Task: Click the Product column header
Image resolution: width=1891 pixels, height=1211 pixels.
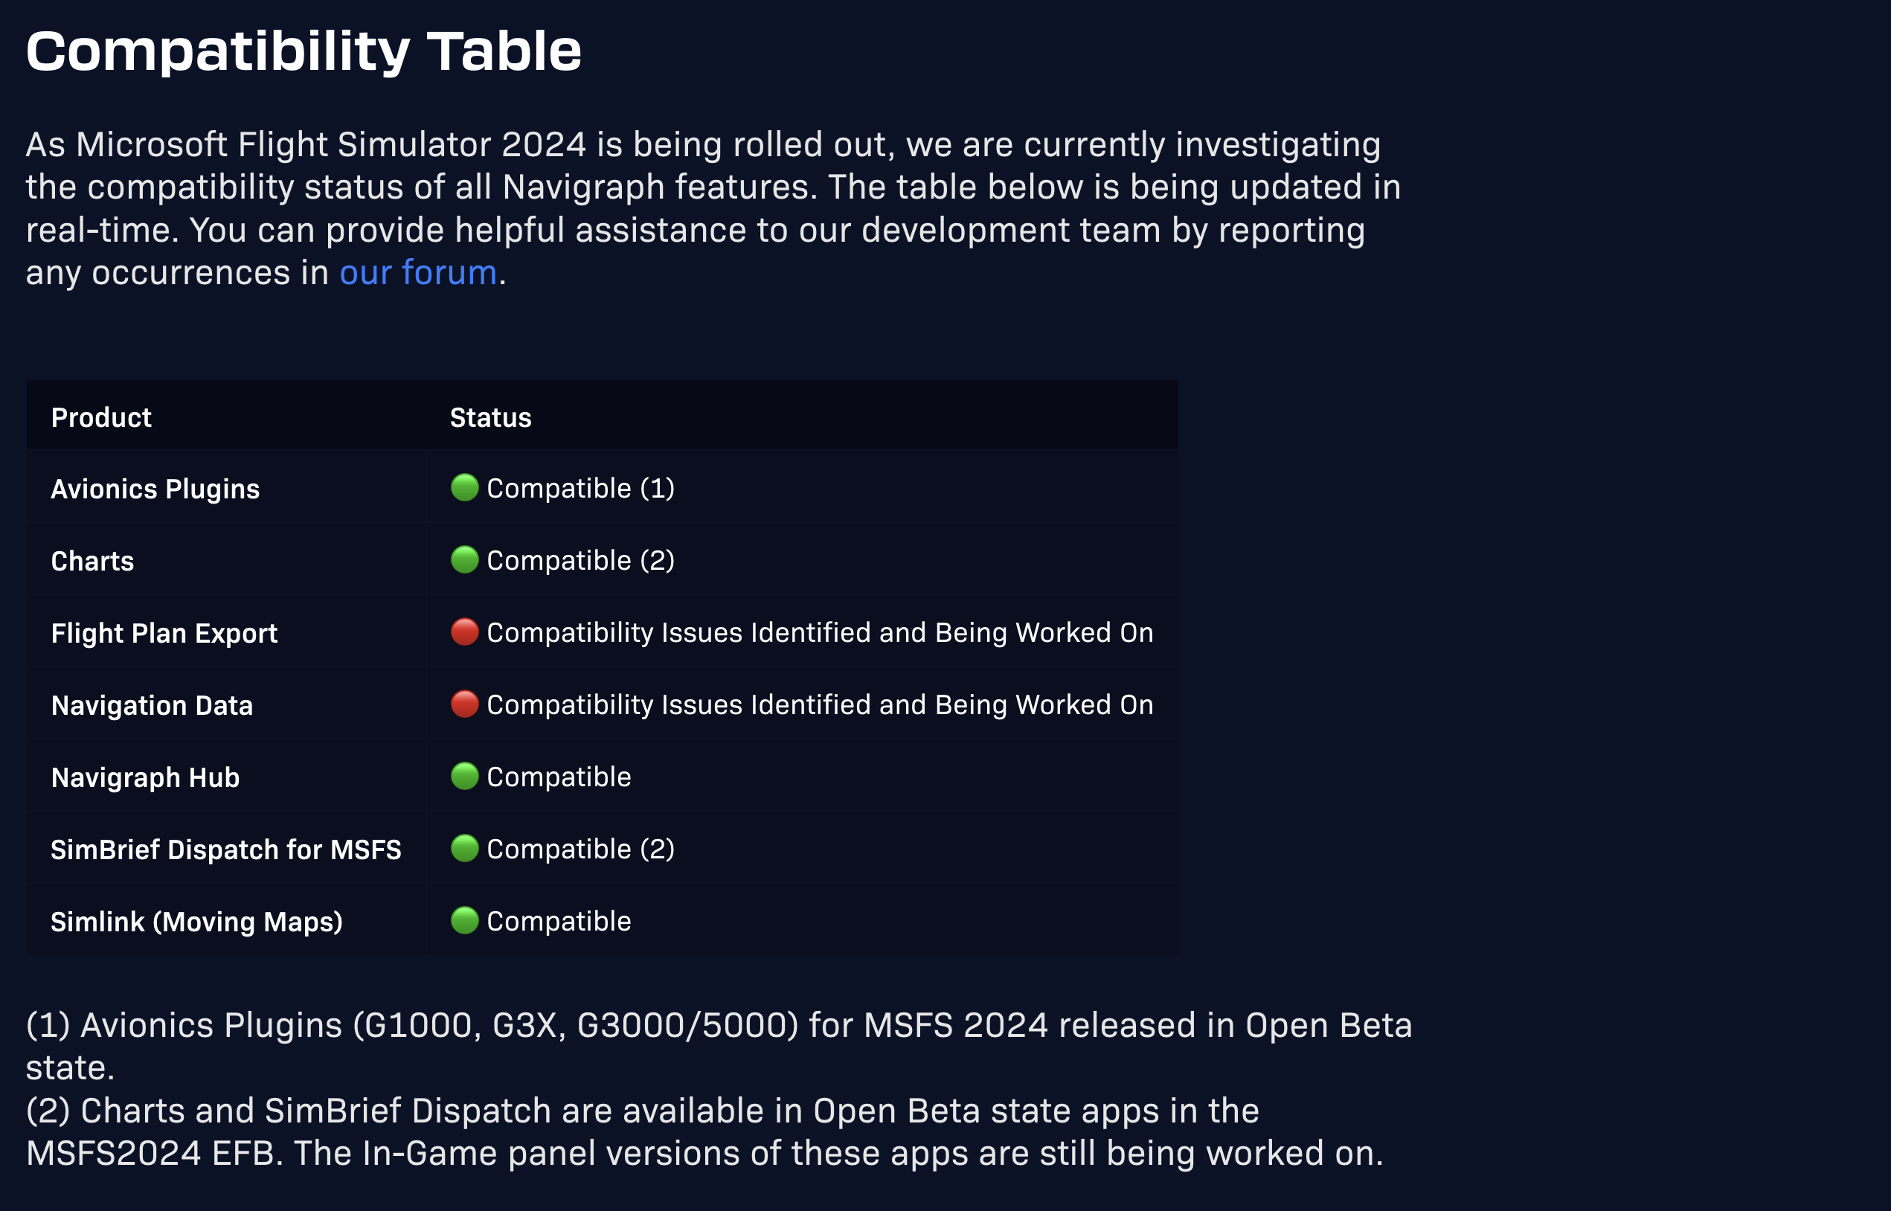Action: 101,417
